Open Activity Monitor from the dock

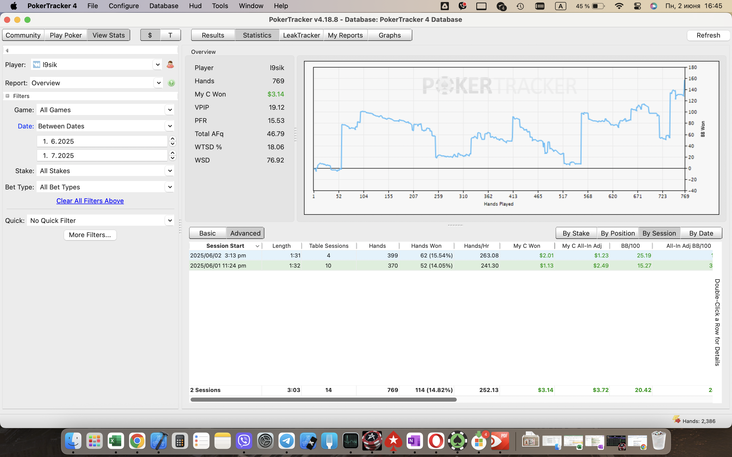tap(350, 441)
